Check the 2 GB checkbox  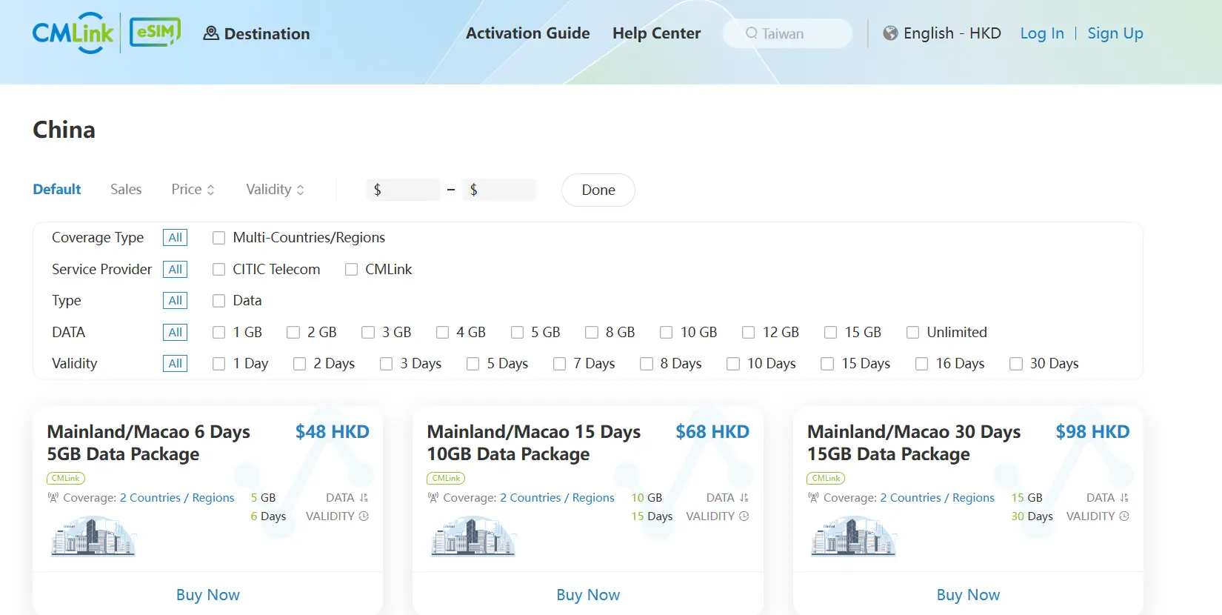tap(293, 333)
